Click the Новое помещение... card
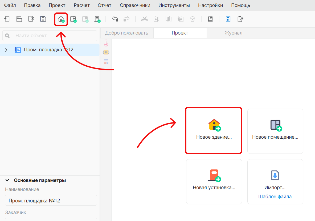 tap(275, 131)
